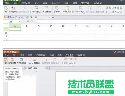Image resolution: width=125 pixels, height=96 pixels.
Task: Click 查看代码 in the spreadsheet ribbon
Action: click(x=100, y=10)
